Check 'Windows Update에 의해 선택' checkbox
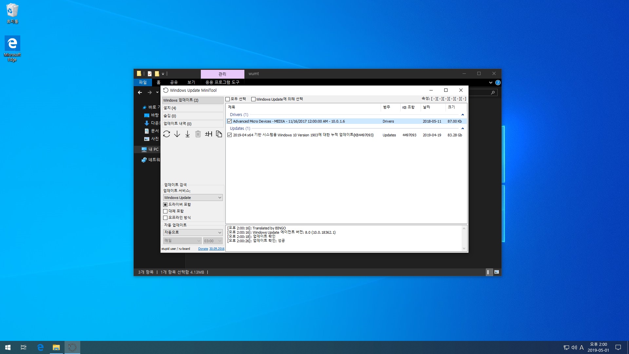Screen dimensions: 629x354 point(253,99)
